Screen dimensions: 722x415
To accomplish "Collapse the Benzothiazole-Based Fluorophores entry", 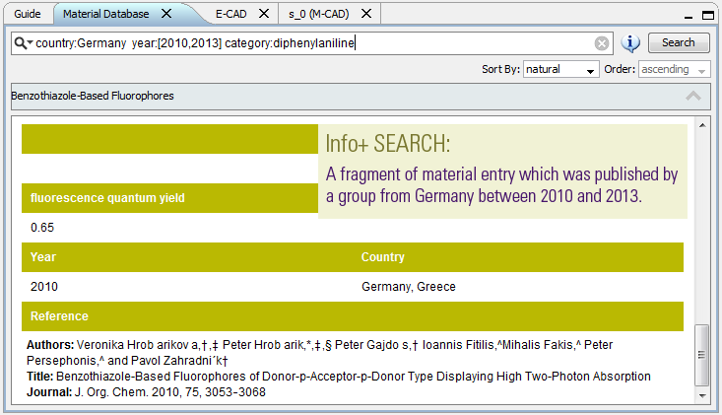I will pyautogui.click(x=693, y=97).
